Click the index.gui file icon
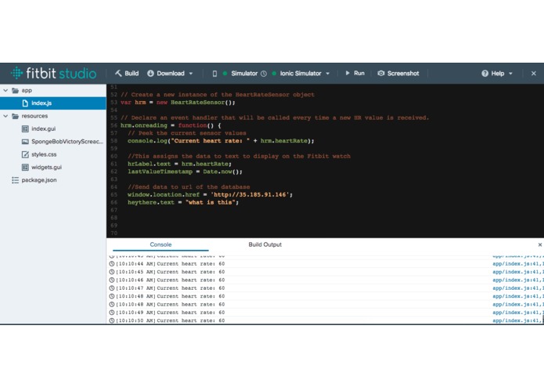Screen dimensions: 544x387 [25, 128]
